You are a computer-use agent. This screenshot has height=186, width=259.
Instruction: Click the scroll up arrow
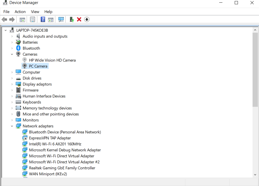(255, 30)
